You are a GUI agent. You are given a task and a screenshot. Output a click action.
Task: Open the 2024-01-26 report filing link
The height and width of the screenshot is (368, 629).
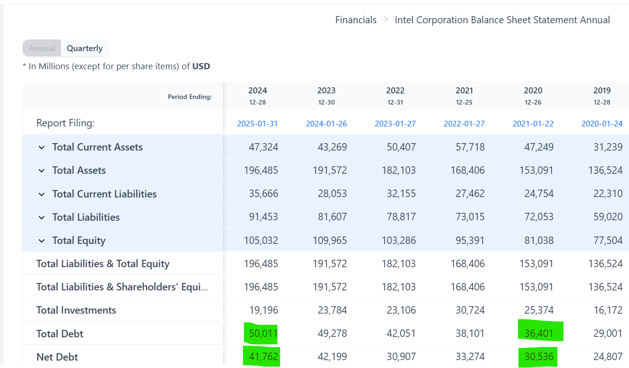(x=326, y=124)
